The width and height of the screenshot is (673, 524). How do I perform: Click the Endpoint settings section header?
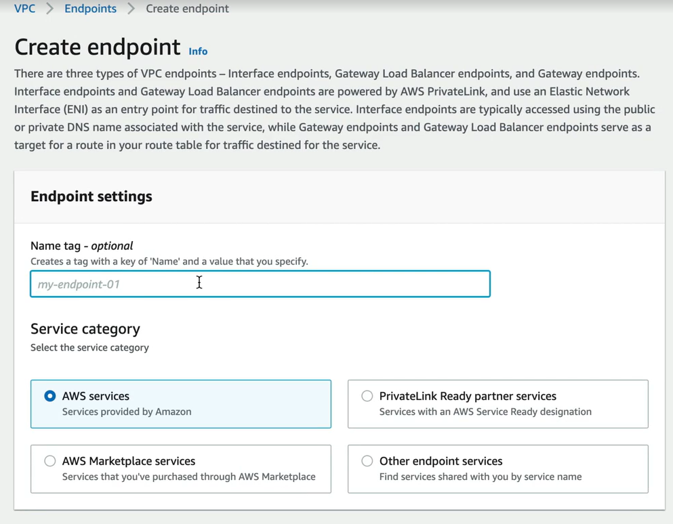[91, 196]
